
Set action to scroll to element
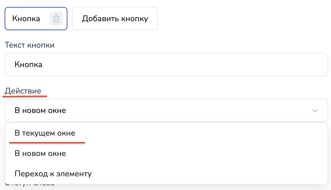[x=53, y=174]
